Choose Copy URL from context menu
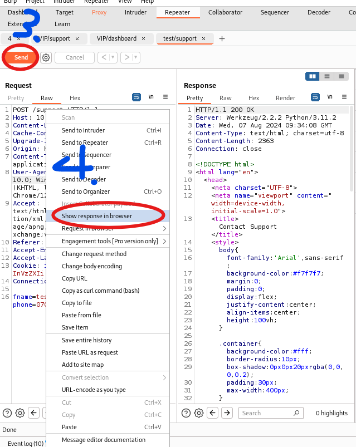This screenshot has height=447, width=356. [x=108, y=278]
